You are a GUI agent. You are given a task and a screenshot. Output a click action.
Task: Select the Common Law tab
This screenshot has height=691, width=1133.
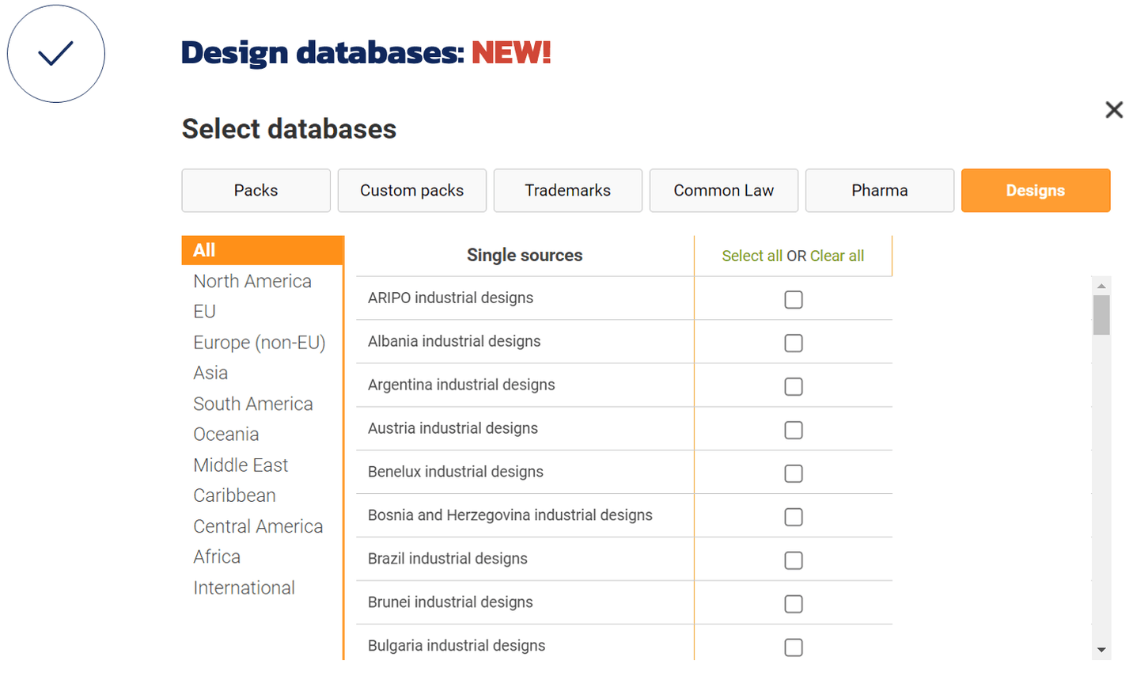coord(723,190)
